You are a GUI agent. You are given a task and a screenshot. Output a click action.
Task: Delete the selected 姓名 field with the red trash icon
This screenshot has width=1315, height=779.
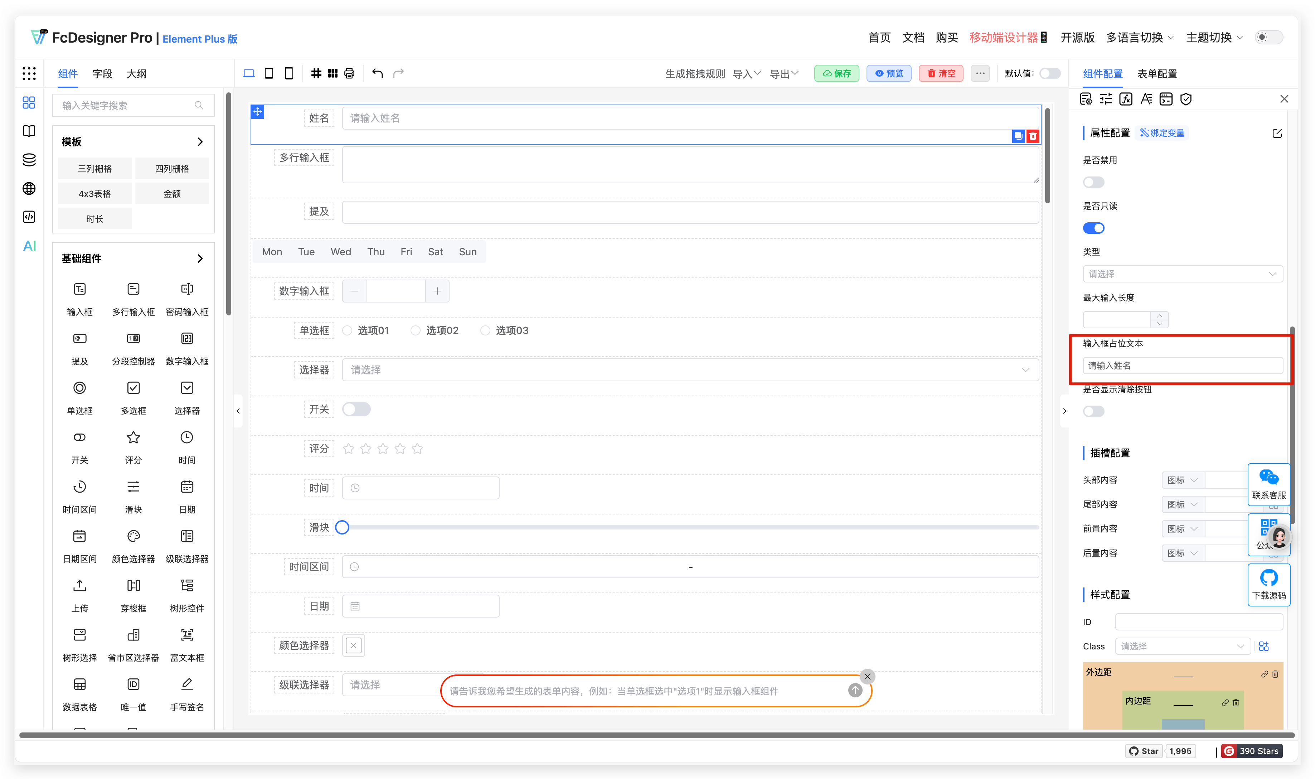pos(1033,136)
